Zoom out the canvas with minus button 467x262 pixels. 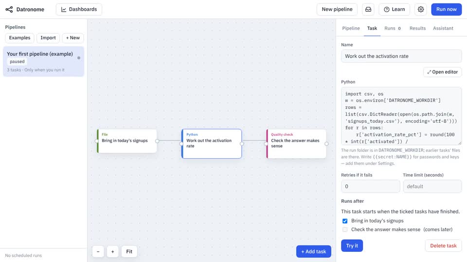point(98,252)
